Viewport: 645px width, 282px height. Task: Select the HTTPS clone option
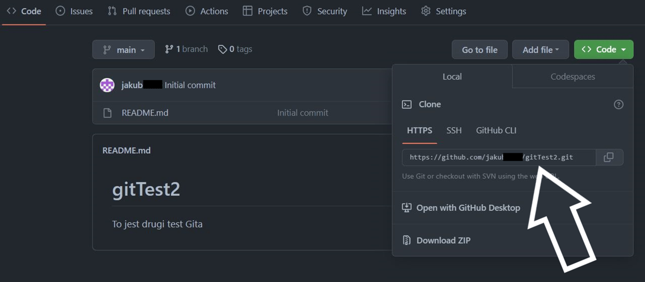coord(419,131)
